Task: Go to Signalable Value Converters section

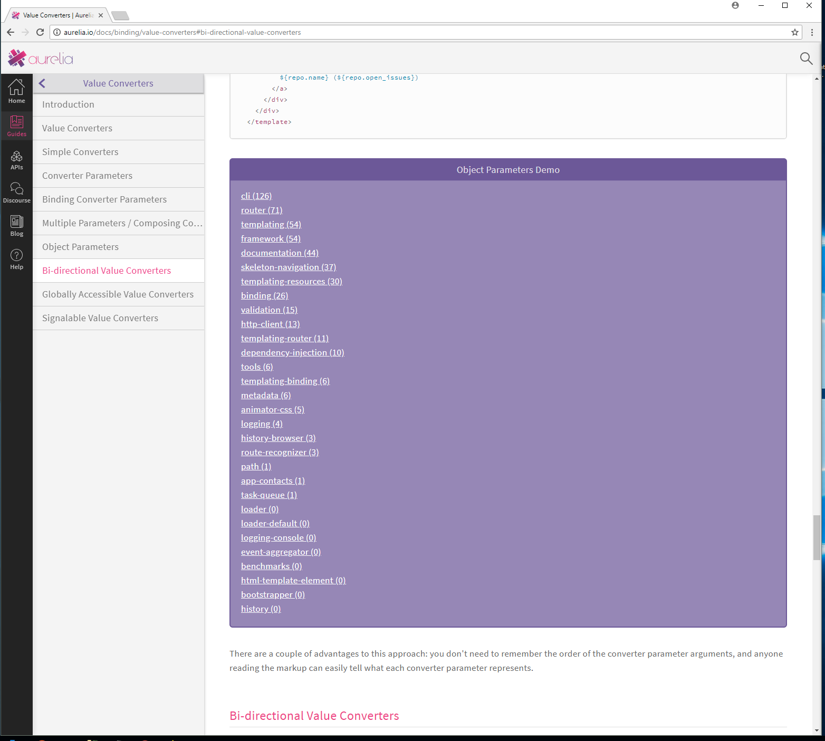Action: tap(119, 318)
